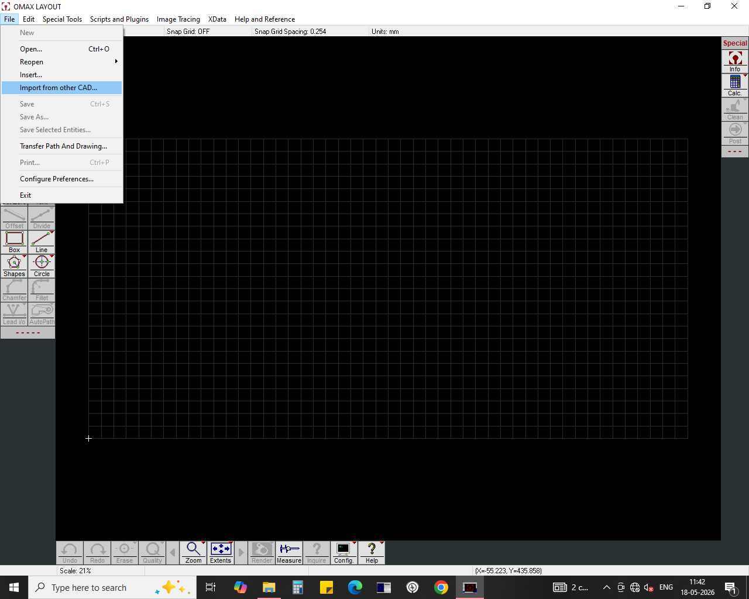Activate the Zoom tool

point(193,553)
